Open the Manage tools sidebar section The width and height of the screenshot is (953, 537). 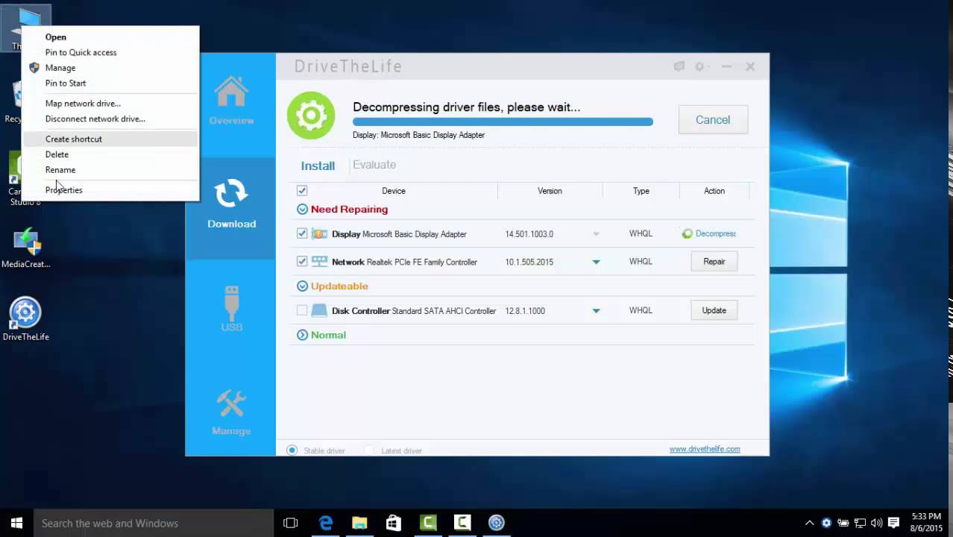231,412
